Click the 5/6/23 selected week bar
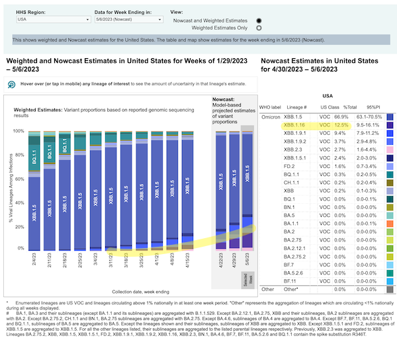The height and width of the screenshot is (344, 397). pos(247,191)
